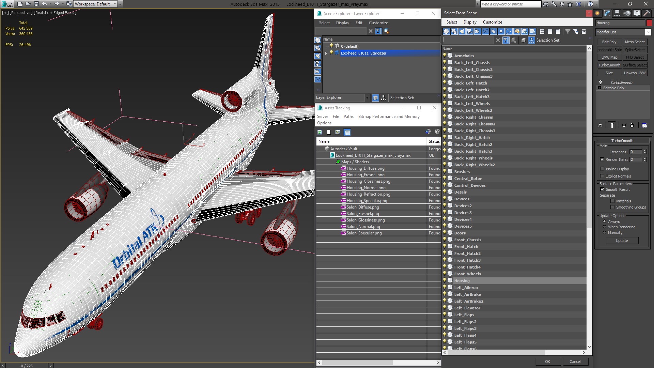The image size is (654, 368).
Task: Expand the Lockheed_L1011_Stargazer layer tree
Action: tap(326, 53)
